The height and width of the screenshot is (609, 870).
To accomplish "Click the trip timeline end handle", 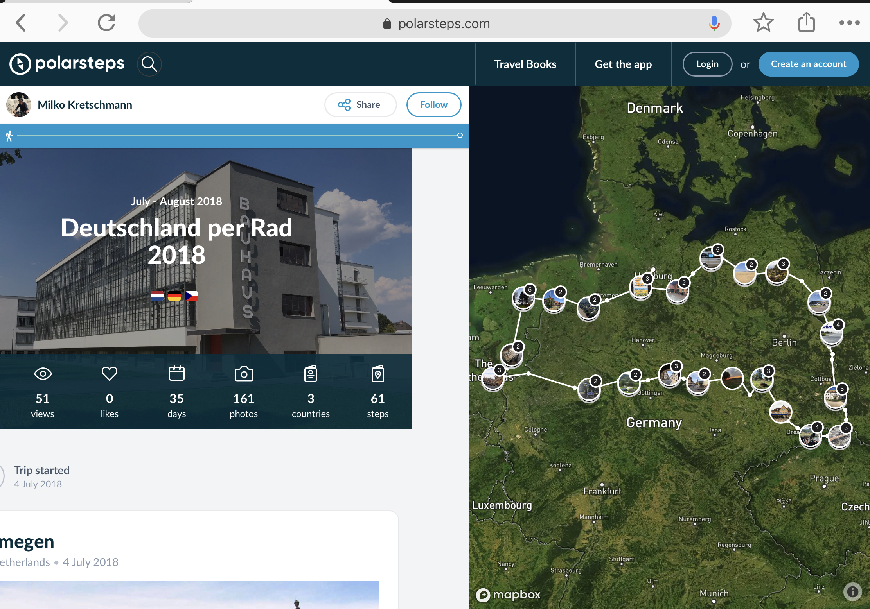I will click(x=460, y=135).
